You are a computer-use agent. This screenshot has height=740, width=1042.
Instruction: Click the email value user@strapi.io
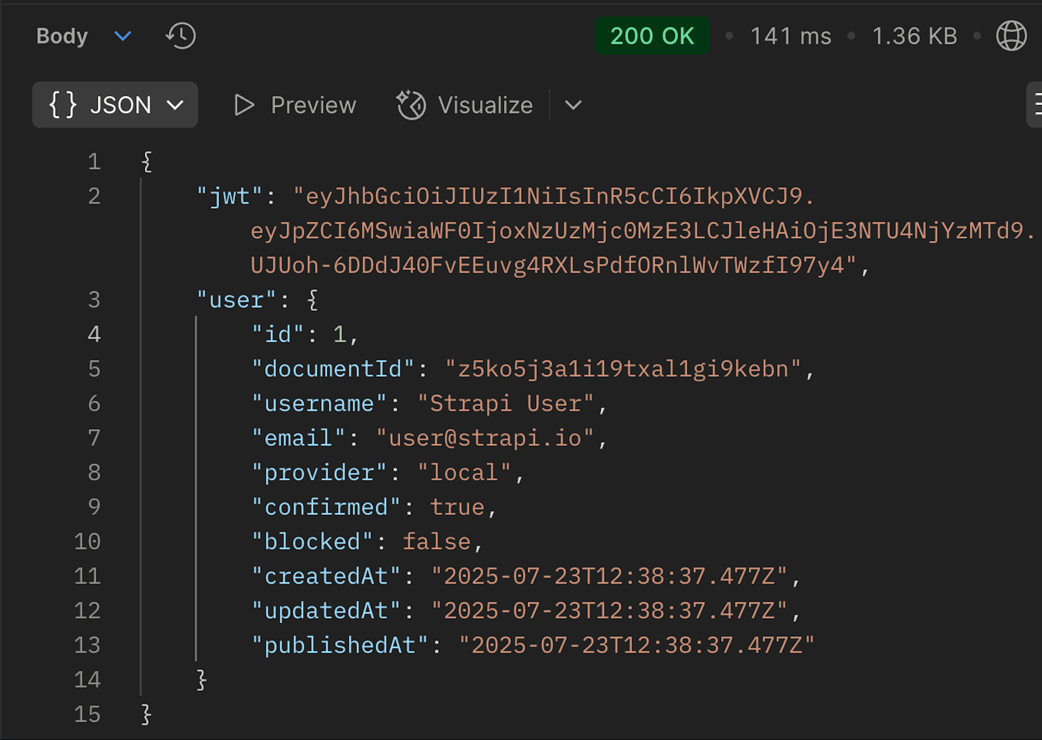click(x=485, y=438)
